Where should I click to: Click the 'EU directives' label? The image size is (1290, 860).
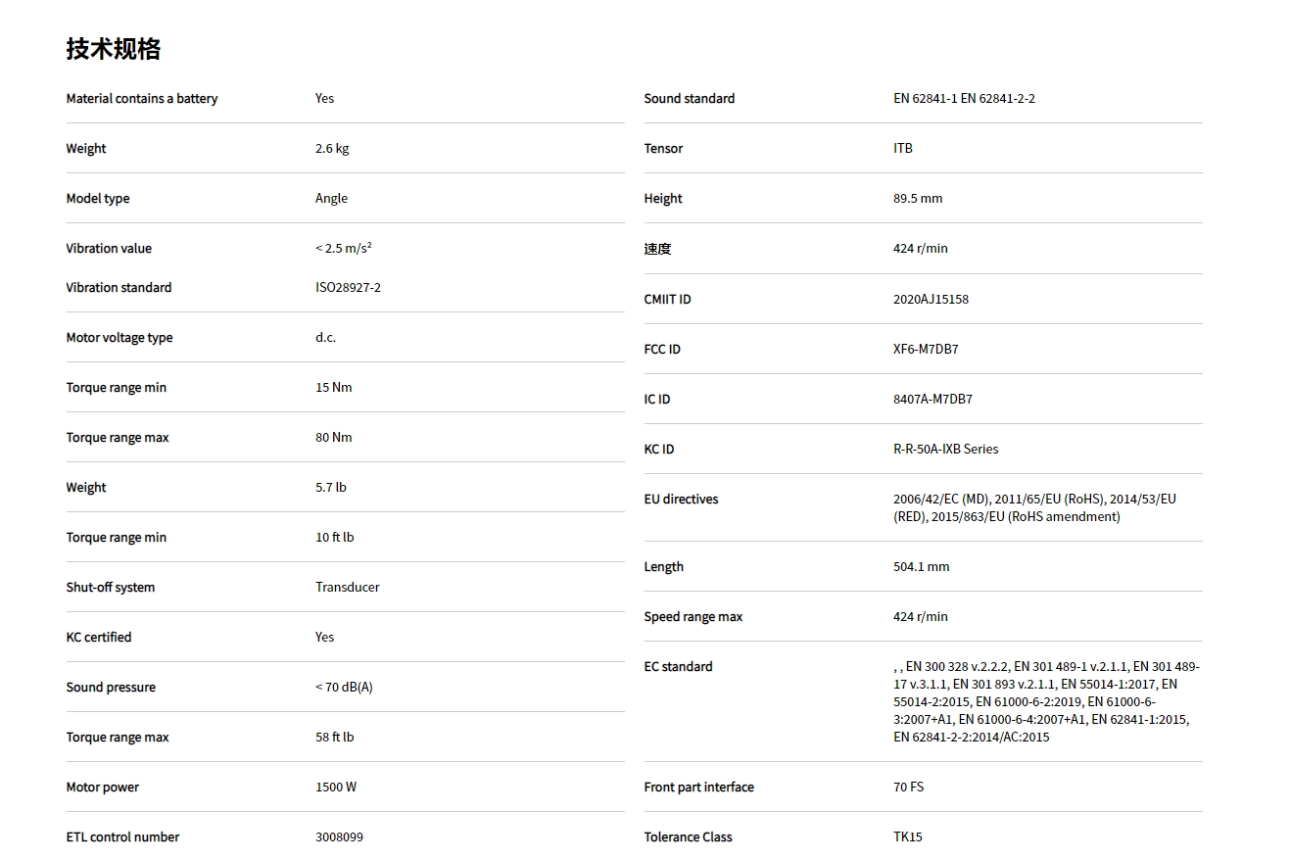tap(681, 499)
